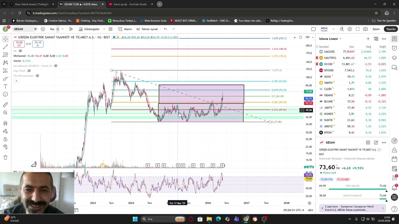The height and width of the screenshot is (224, 399).
Task: Collapse the indicator legend with chevron
Action: click(x=16, y=81)
